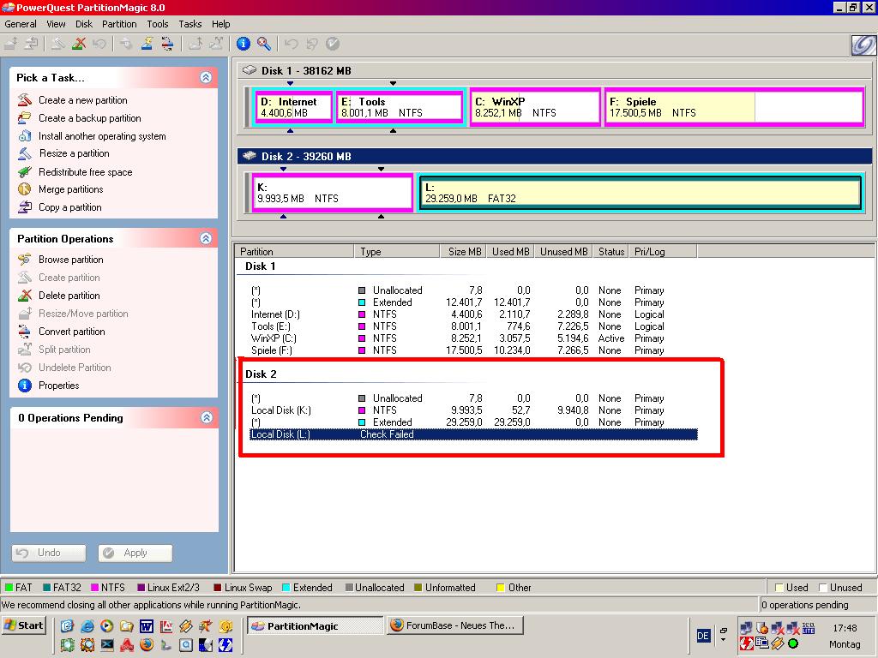This screenshot has width=878, height=658.
Task: Open the Tasks menu
Action: click(x=189, y=24)
